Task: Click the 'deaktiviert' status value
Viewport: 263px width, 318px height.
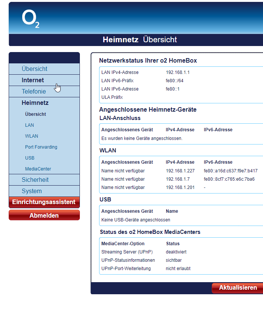Action: (x=176, y=252)
